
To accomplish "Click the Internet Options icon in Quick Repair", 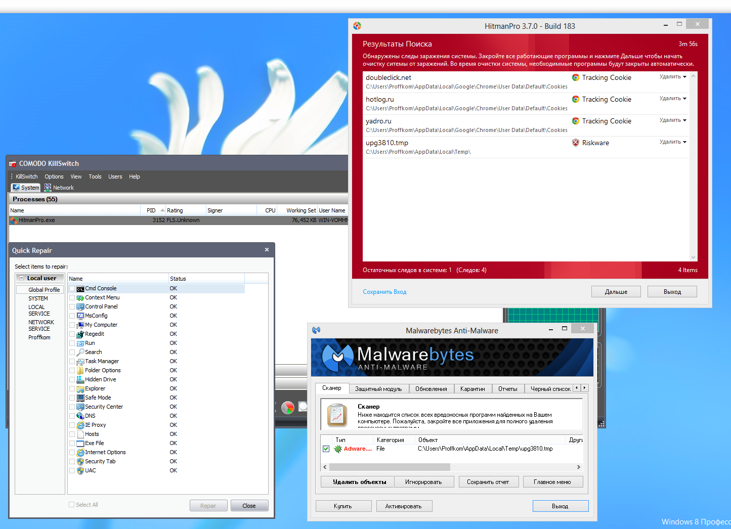I will coord(80,453).
